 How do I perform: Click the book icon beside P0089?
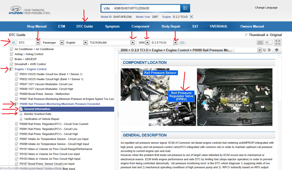point(17,124)
